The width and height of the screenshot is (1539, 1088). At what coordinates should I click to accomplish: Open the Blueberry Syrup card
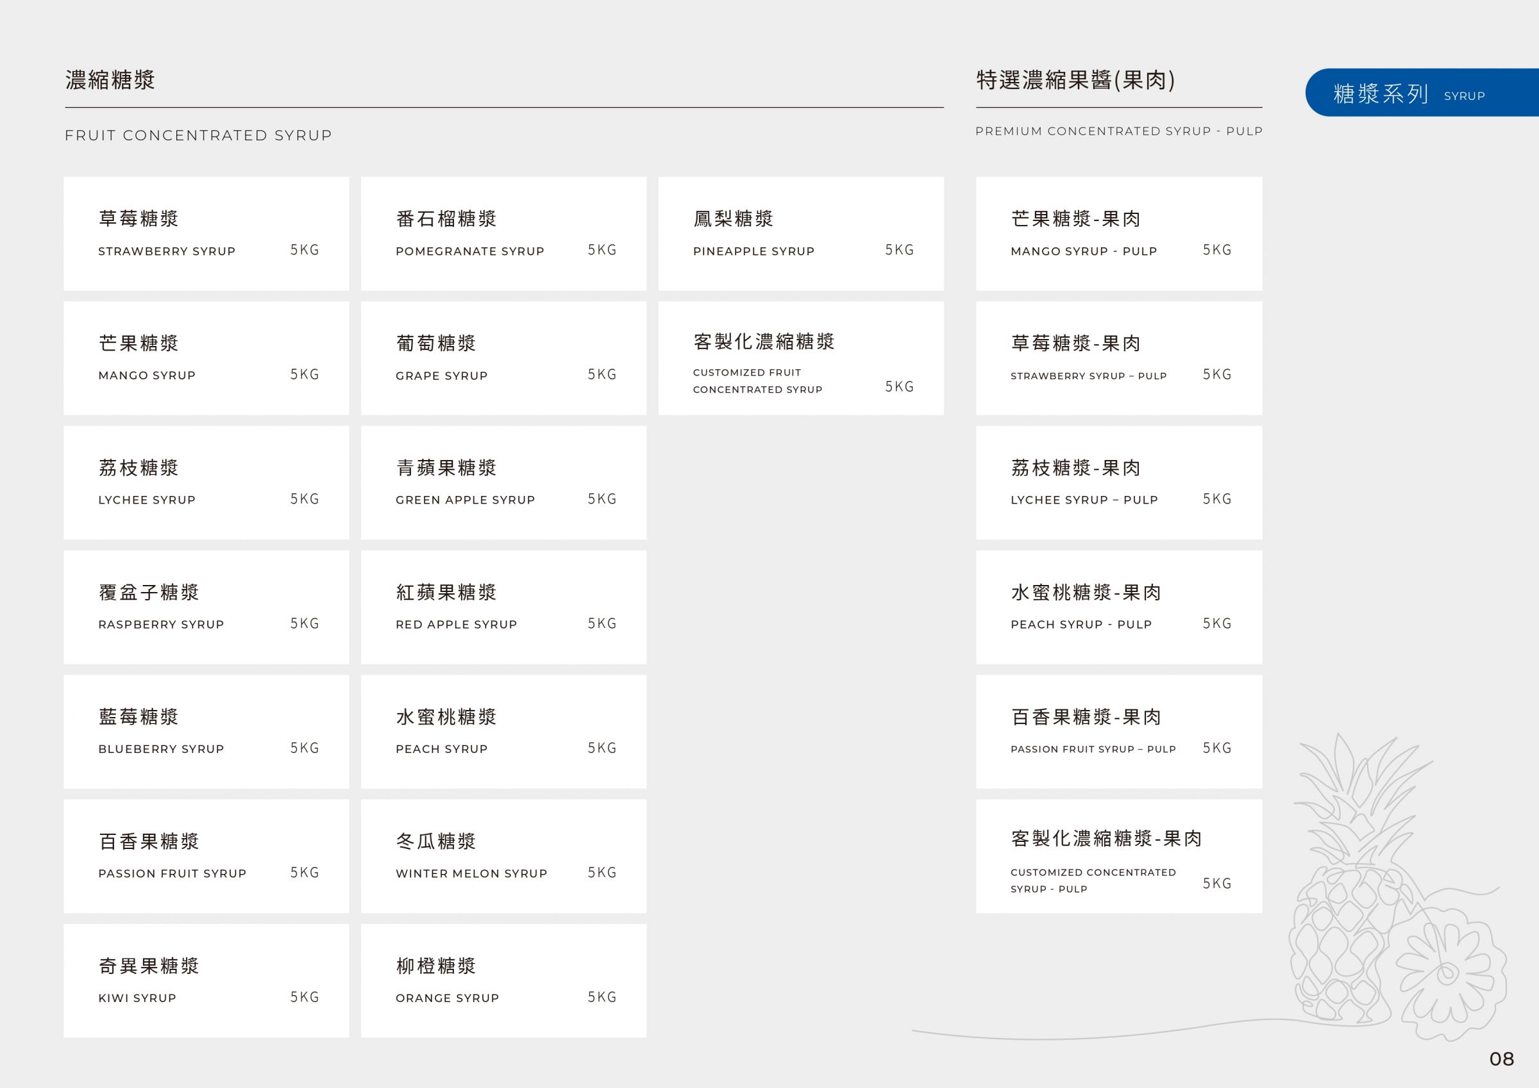pos(206,732)
